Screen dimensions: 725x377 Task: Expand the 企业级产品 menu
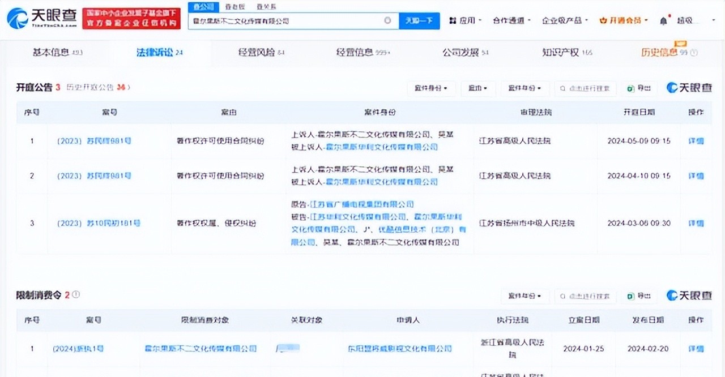click(x=565, y=20)
